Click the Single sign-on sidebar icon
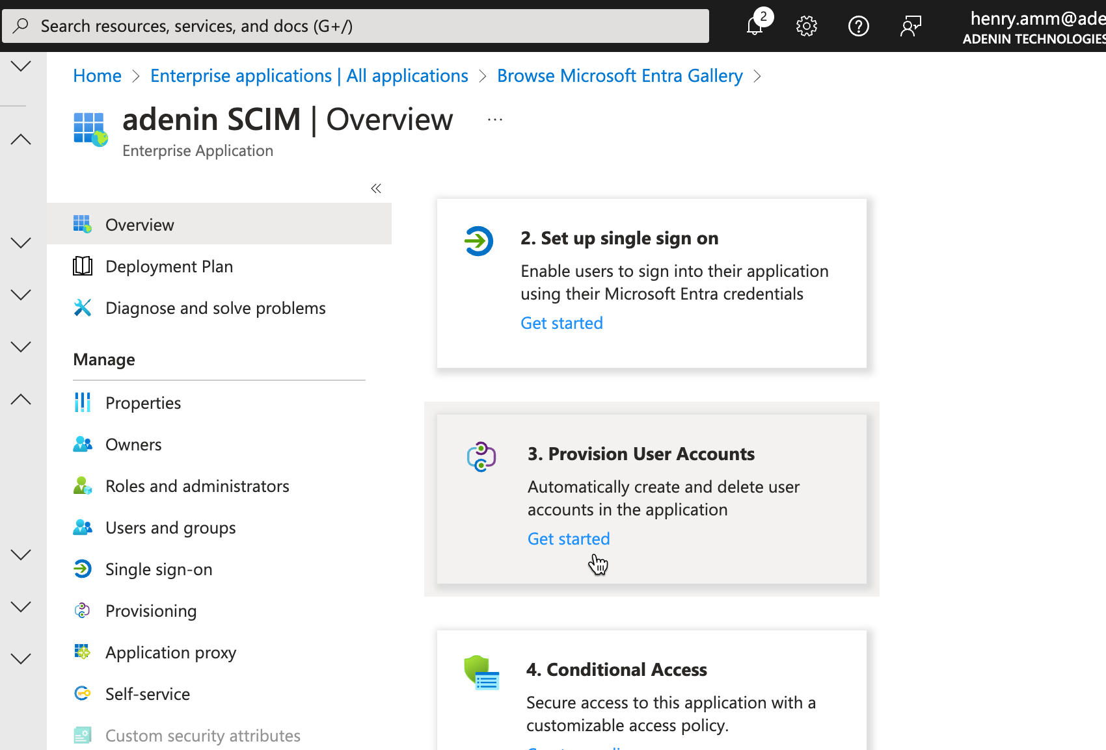1106x750 pixels. point(83,569)
